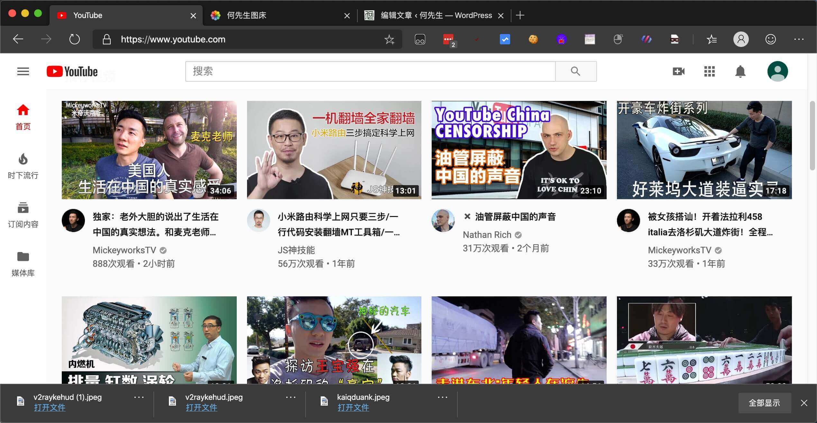The image size is (817, 423).
Task: Open the create video camera icon
Action: point(678,71)
